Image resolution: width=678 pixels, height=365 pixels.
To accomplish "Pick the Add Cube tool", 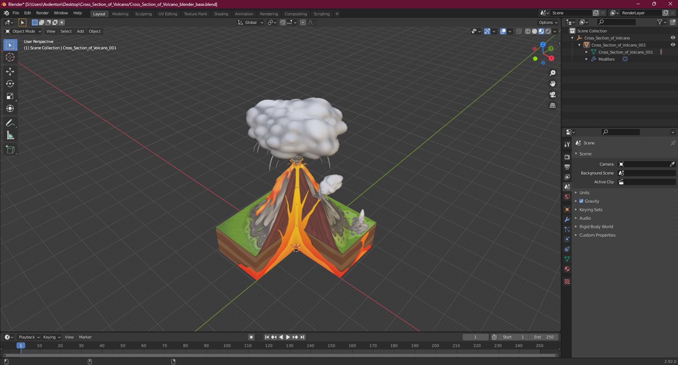I will 10,149.
